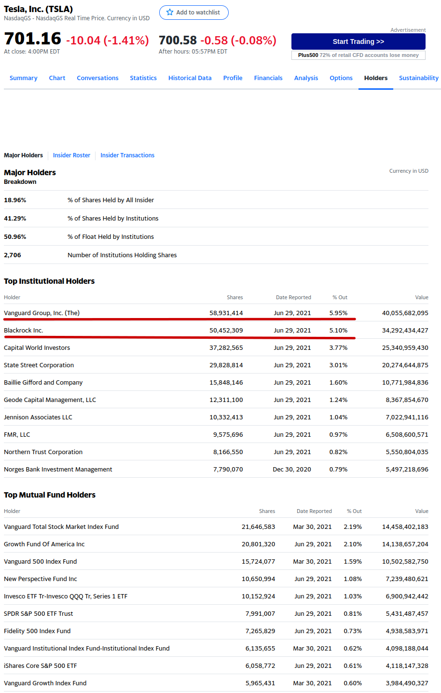Switch to the Chart tab
441x693 pixels.
coord(57,78)
